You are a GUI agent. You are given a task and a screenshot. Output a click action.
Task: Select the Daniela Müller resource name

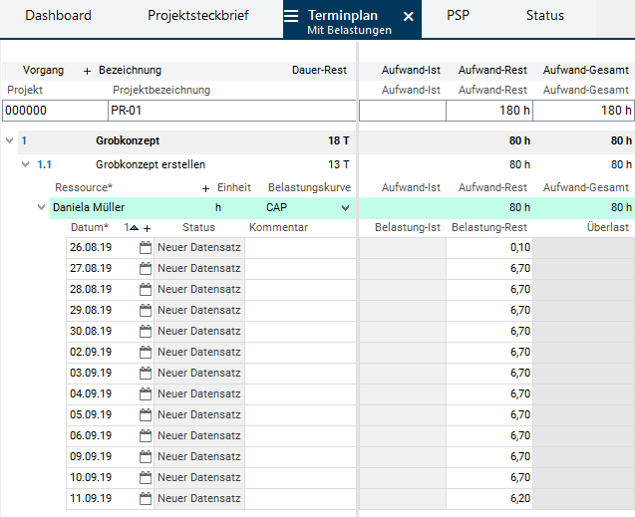[89, 207]
